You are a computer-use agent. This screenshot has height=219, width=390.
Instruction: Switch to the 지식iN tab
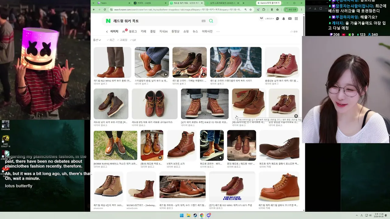pos(163,32)
